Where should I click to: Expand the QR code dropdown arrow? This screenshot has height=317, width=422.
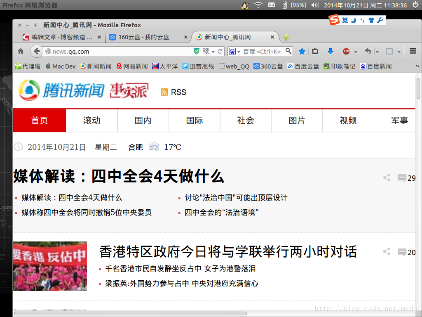(x=213, y=52)
